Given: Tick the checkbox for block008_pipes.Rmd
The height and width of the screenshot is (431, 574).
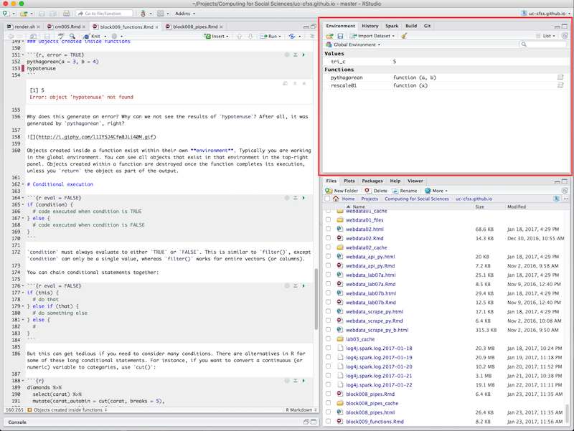Looking at the screenshot, I should click(x=328, y=394).
